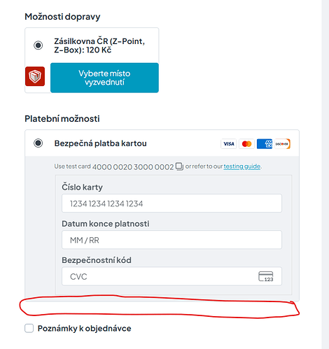Viewport: 329px width, 349px height.
Task: Click the CVC card hint icon
Action: click(266, 276)
